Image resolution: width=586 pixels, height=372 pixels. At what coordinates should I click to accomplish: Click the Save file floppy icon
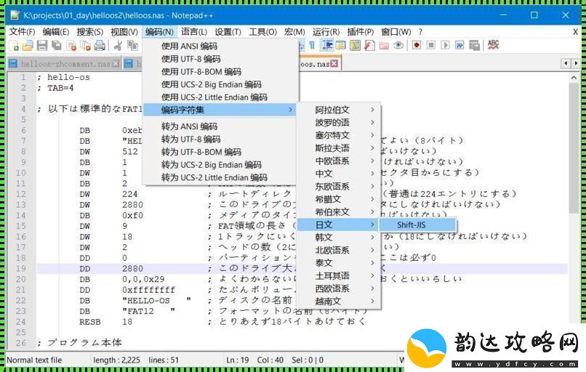pyautogui.click(x=42, y=46)
